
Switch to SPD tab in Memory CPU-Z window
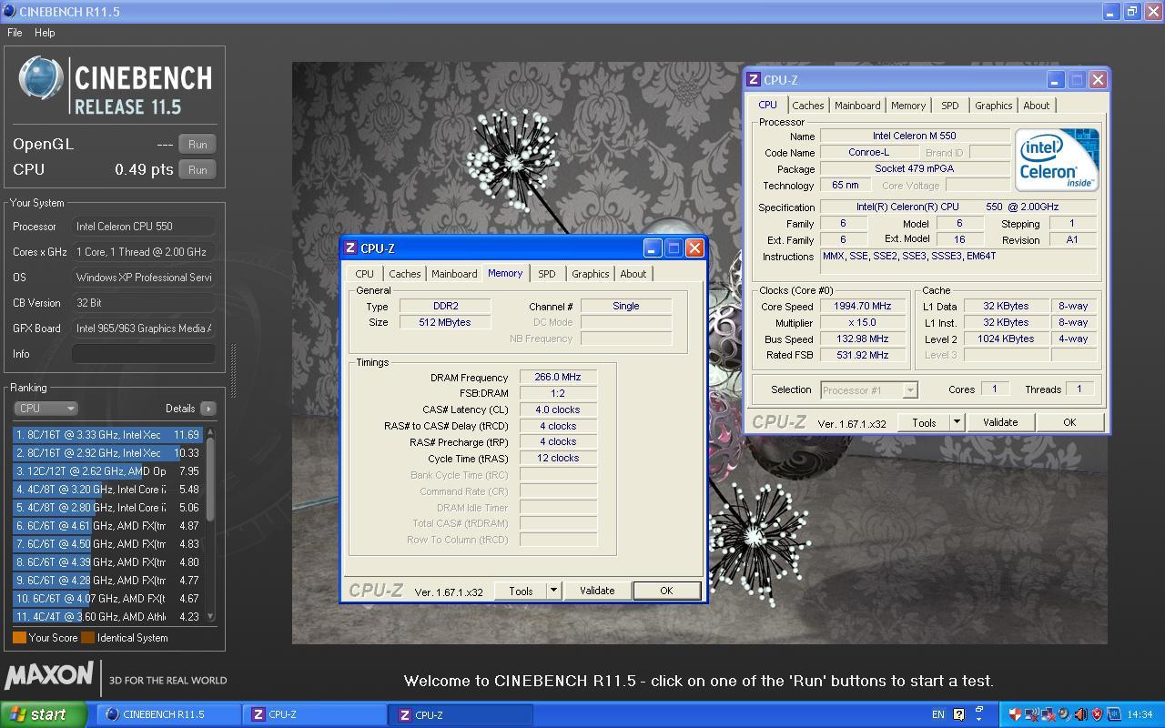546,274
